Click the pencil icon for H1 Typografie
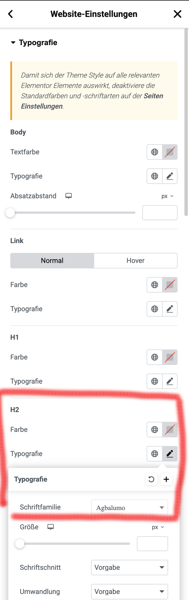The image size is (189, 600). (x=170, y=381)
